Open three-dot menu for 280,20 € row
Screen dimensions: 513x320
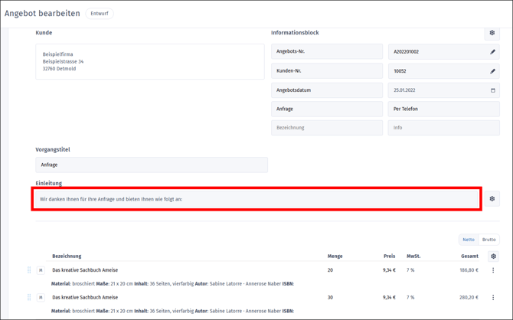(x=493, y=298)
